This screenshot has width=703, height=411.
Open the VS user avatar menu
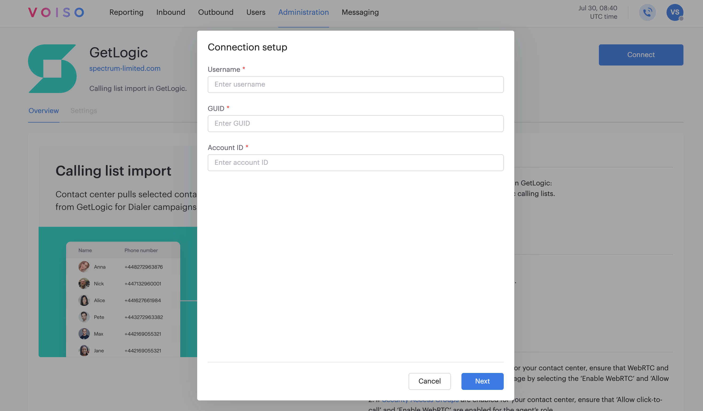pyautogui.click(x=674, y=12)
